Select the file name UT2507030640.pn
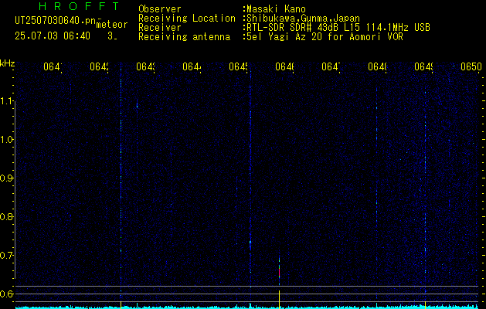486x309 pixels. (x=56, y=21)
